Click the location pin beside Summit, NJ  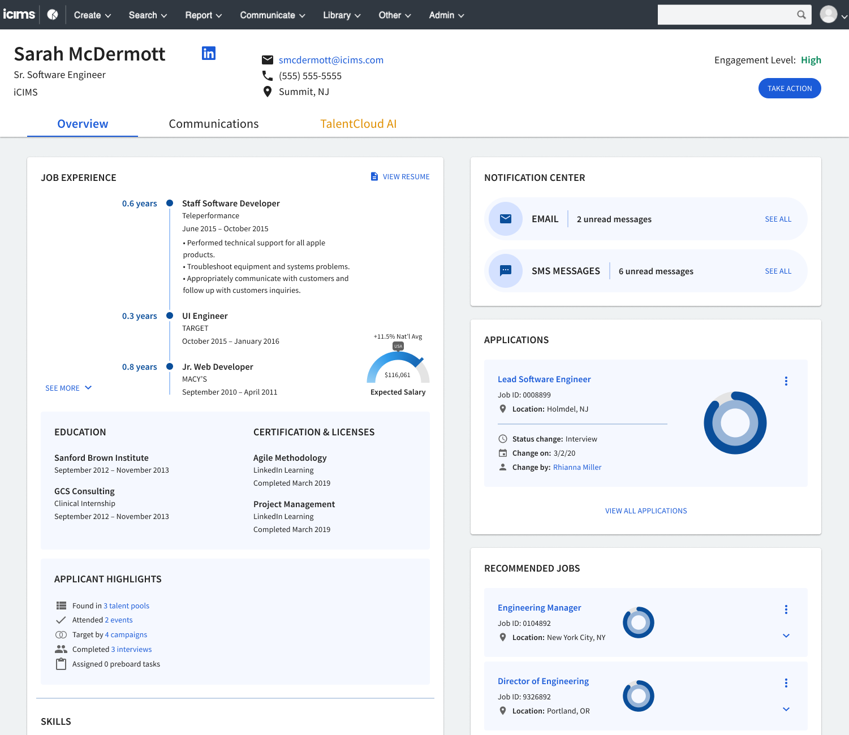click(268, 92)
